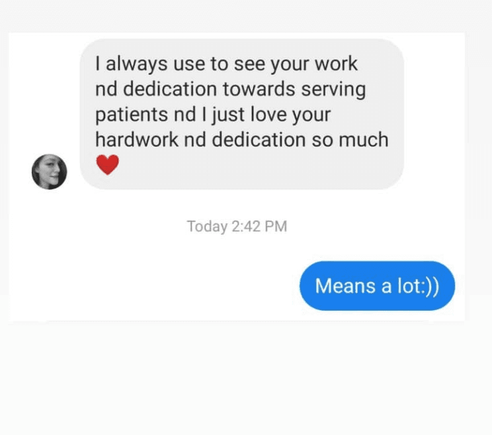Click the word 'serving' in the message
492x435 pixels.
pos(333,90)
